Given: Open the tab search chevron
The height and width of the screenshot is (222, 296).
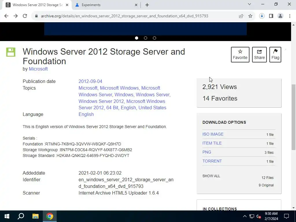Looking at the screenshot, I should tap(249, 4).
